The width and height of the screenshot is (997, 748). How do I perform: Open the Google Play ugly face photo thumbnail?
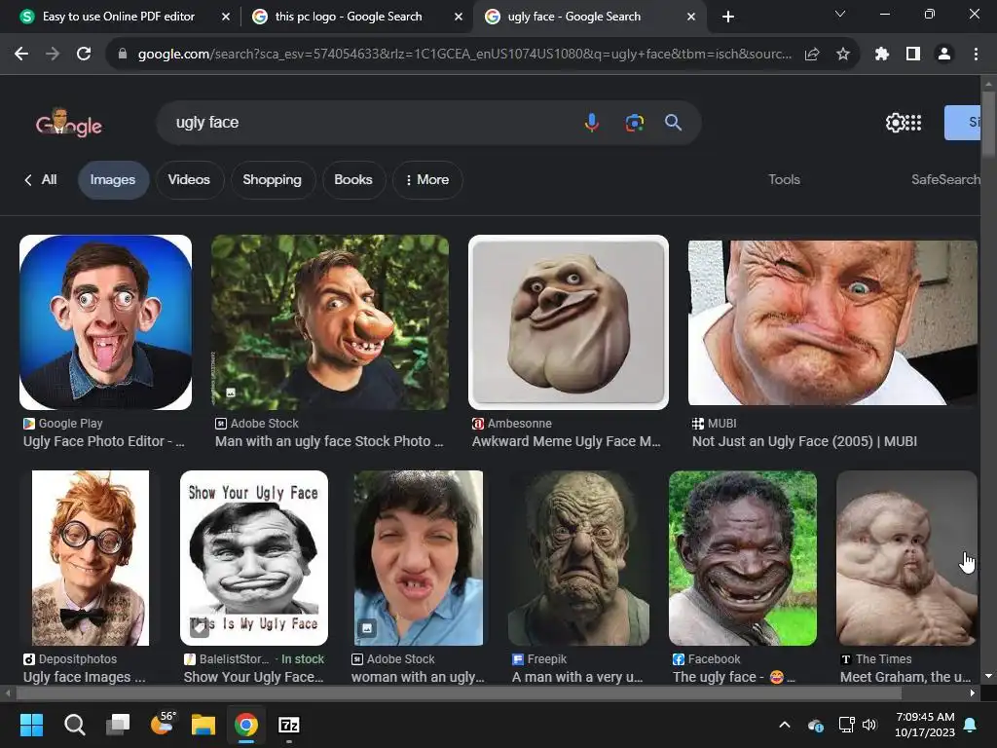tap(105, 322)
